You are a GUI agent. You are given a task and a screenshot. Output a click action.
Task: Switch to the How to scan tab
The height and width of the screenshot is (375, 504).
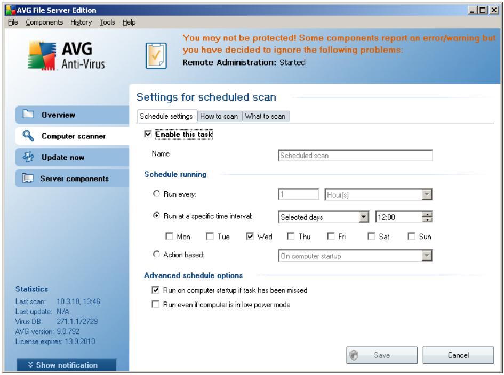point(219,116)
